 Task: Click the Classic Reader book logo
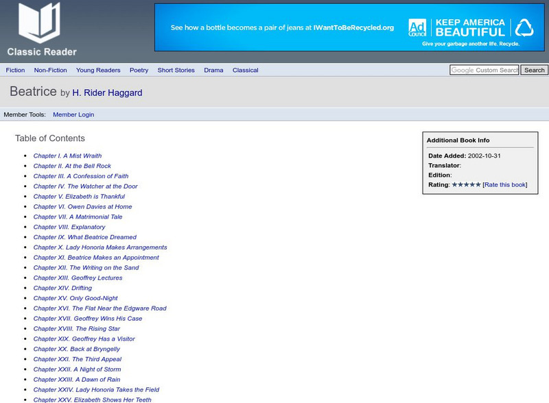click(x=39, y=22)
